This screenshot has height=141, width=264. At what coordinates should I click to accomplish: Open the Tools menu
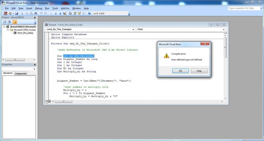[55, 8]
